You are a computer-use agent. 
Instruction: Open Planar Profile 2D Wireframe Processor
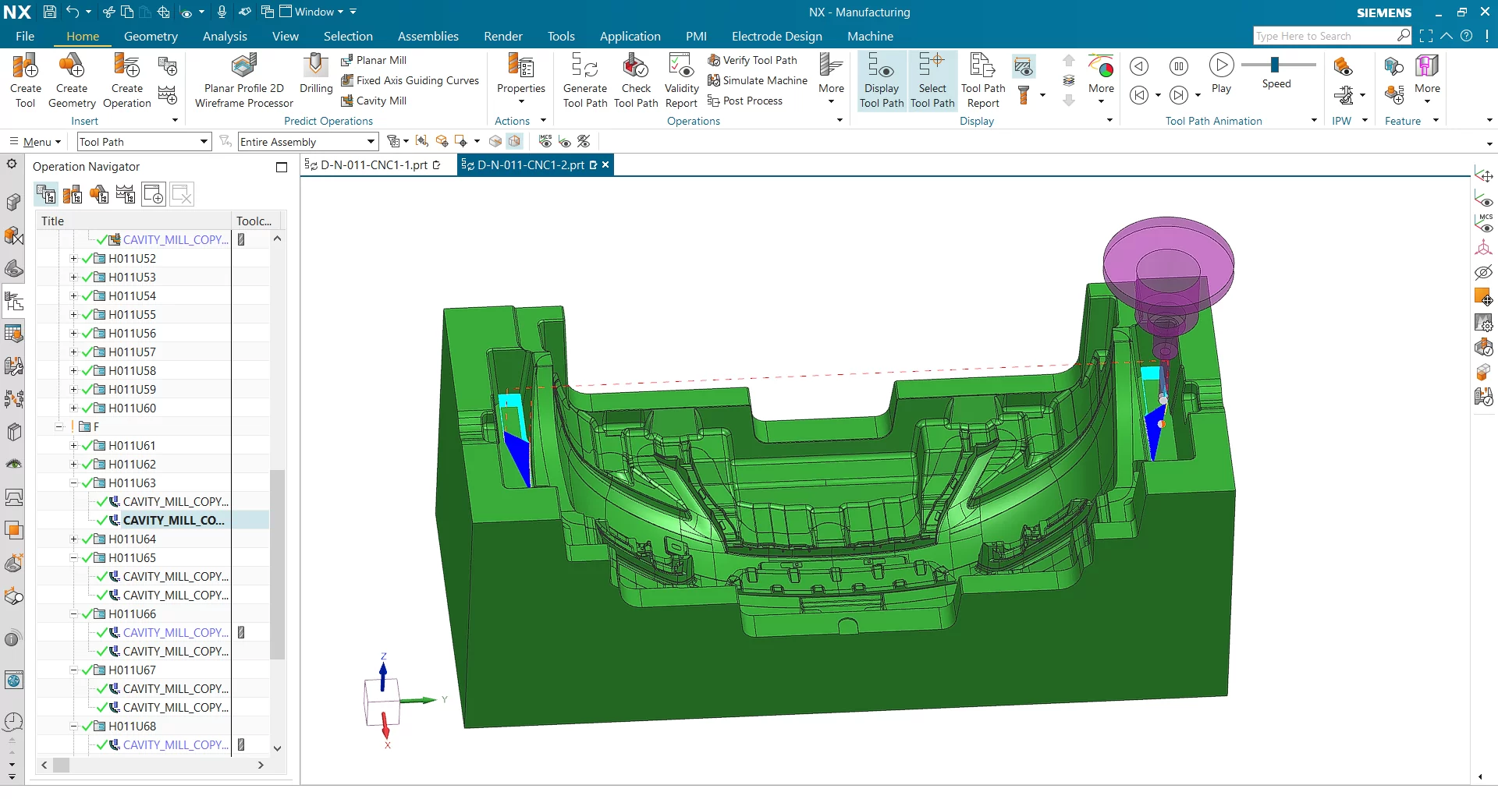click(x=244, y=80)
